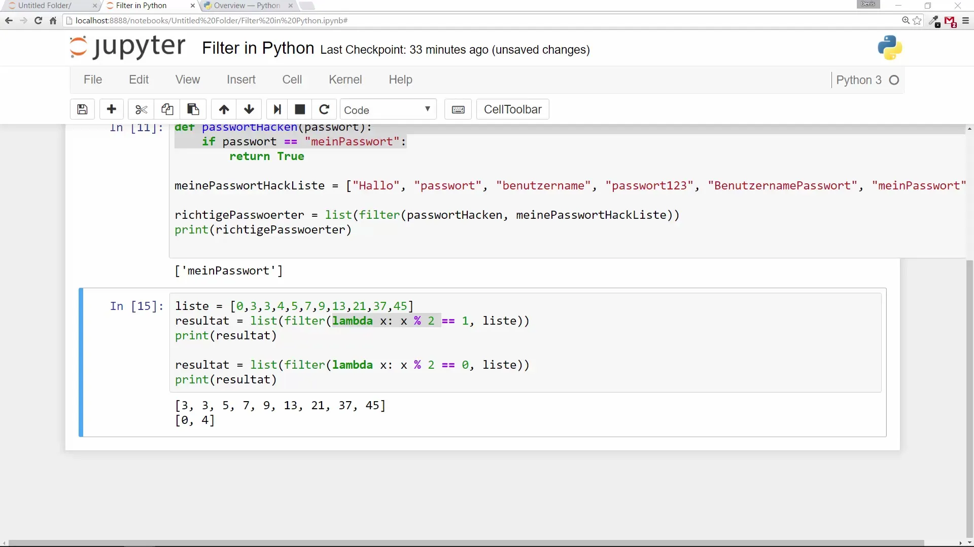Open new browser tab button
The image size is (974, 547).
coord(306,6)
